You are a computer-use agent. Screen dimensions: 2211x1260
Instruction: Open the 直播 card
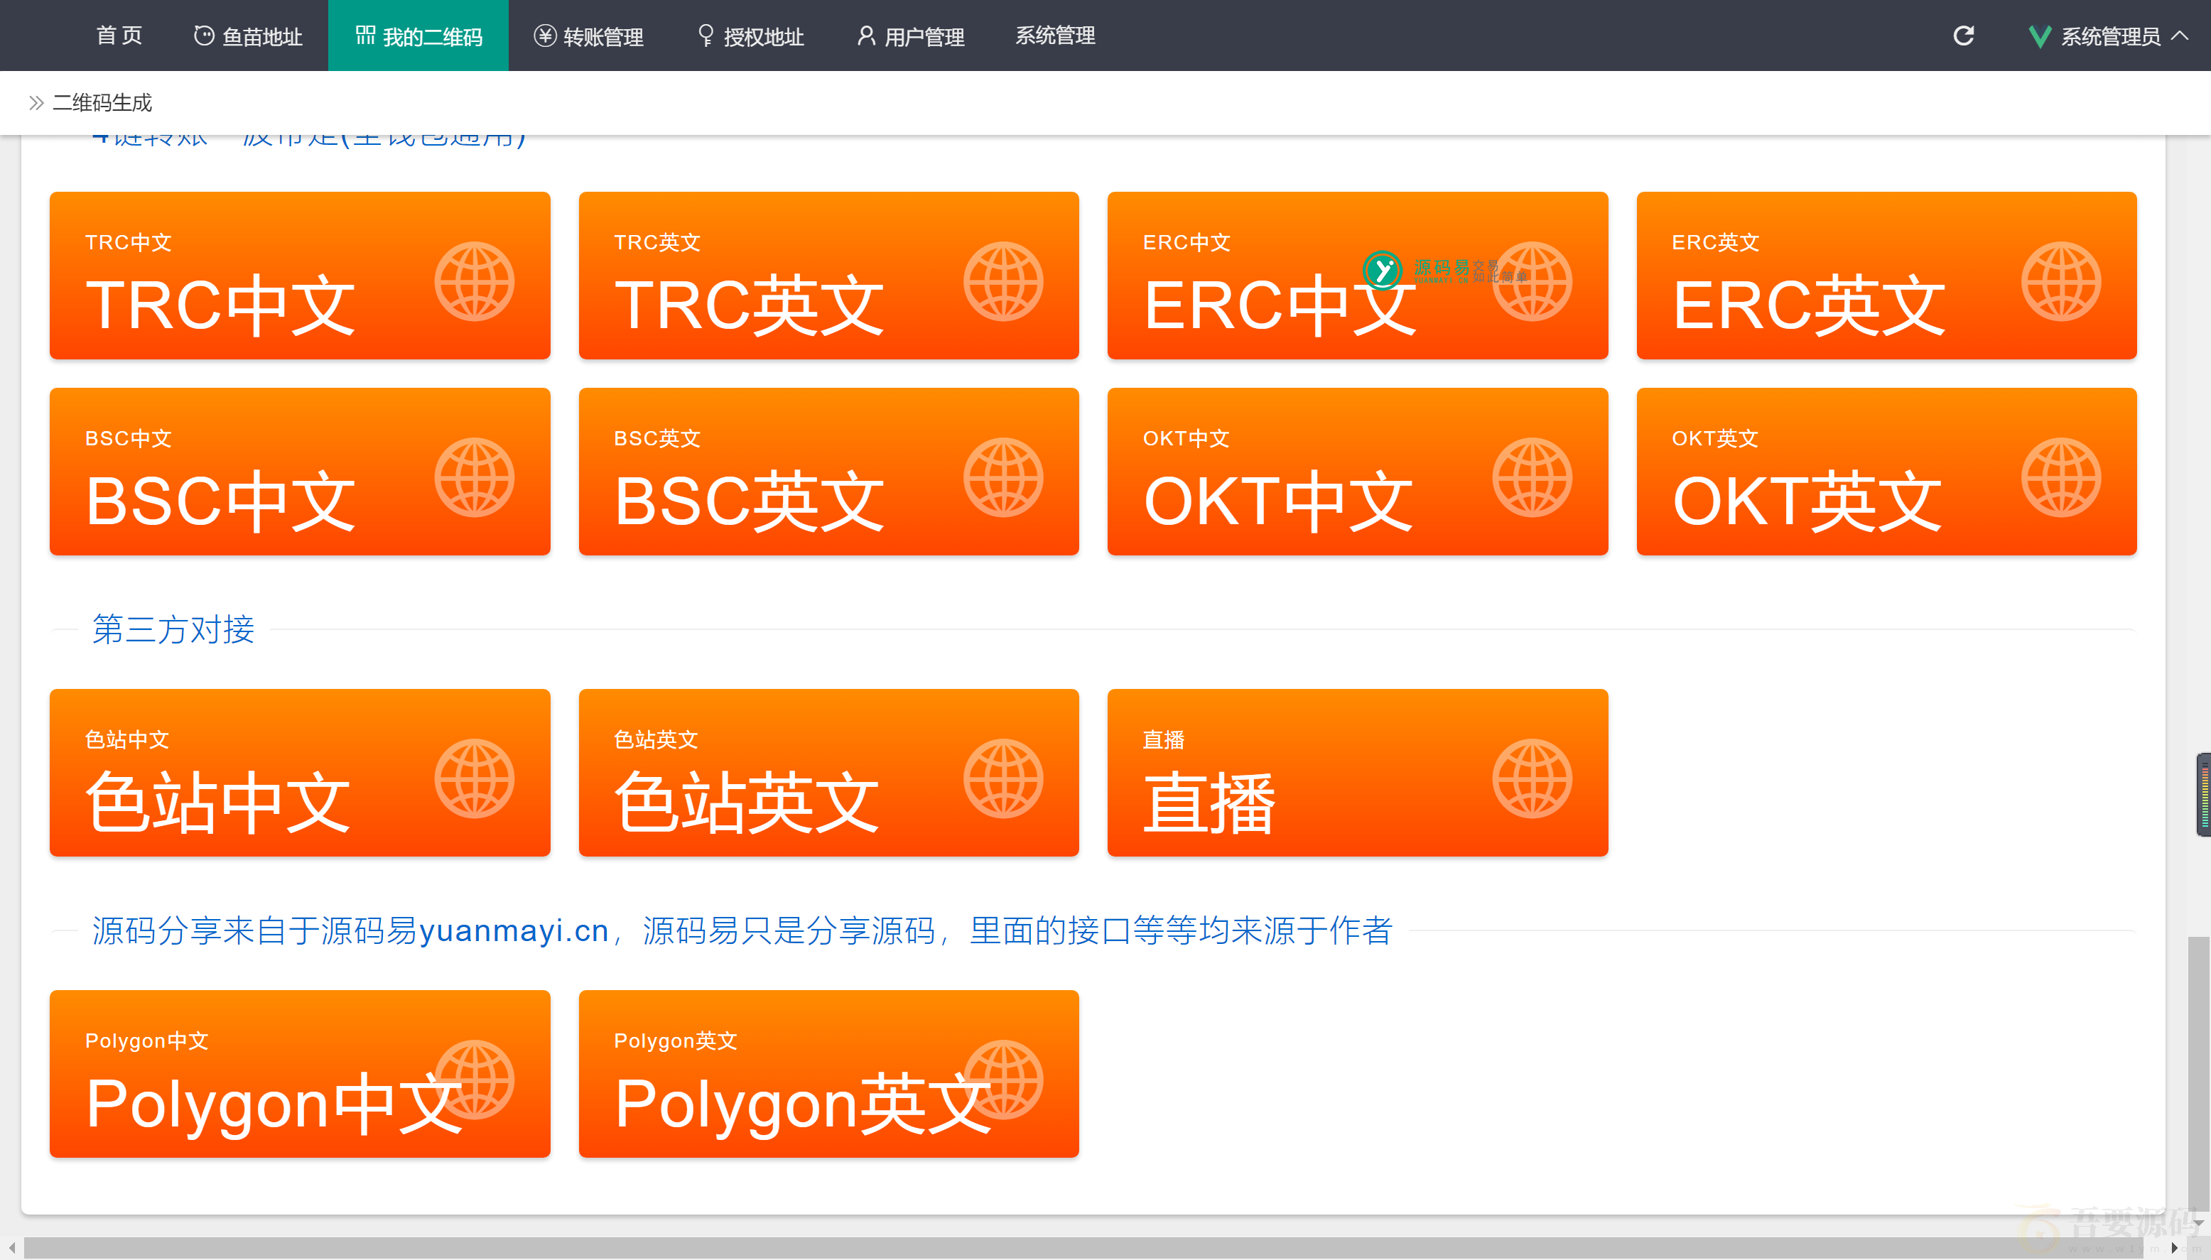(1358, 773)
